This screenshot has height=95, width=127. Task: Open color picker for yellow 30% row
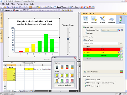pyautogui.click(x=121, y=52)
